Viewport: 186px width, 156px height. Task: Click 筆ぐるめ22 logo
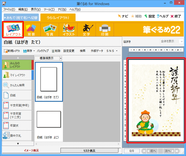[x=161, y=30]
